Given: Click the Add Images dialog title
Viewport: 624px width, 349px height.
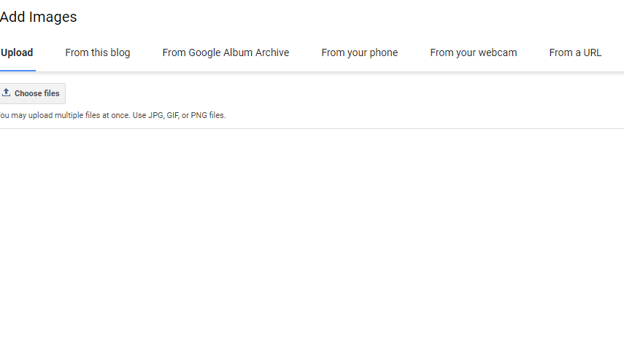Looking at the screenshot, I should pos(38,17).
